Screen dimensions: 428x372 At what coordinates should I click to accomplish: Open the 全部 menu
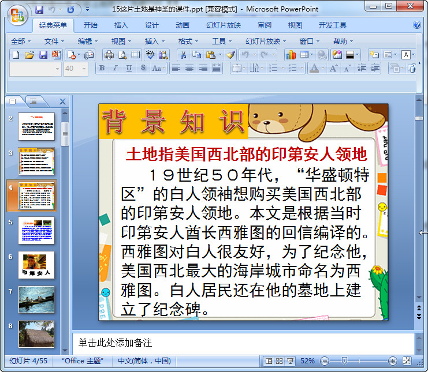(x=20, y=42)
